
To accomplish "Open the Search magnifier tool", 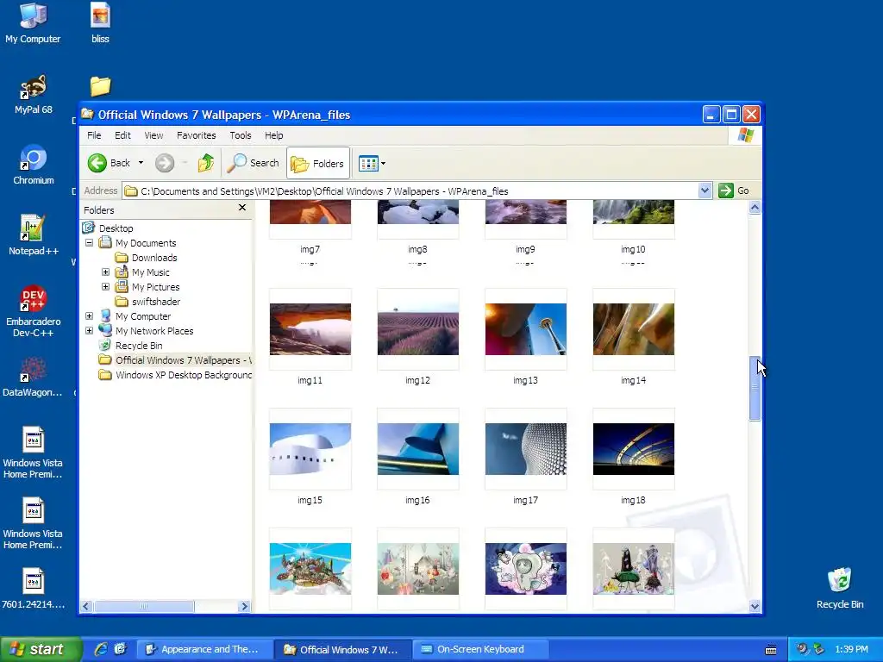I will point(253,163).
